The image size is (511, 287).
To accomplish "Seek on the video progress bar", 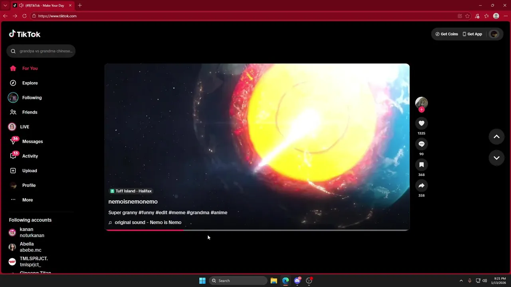I will tap(257, 230).
